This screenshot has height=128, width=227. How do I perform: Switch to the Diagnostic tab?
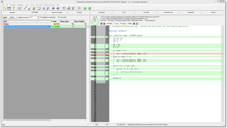191,12
